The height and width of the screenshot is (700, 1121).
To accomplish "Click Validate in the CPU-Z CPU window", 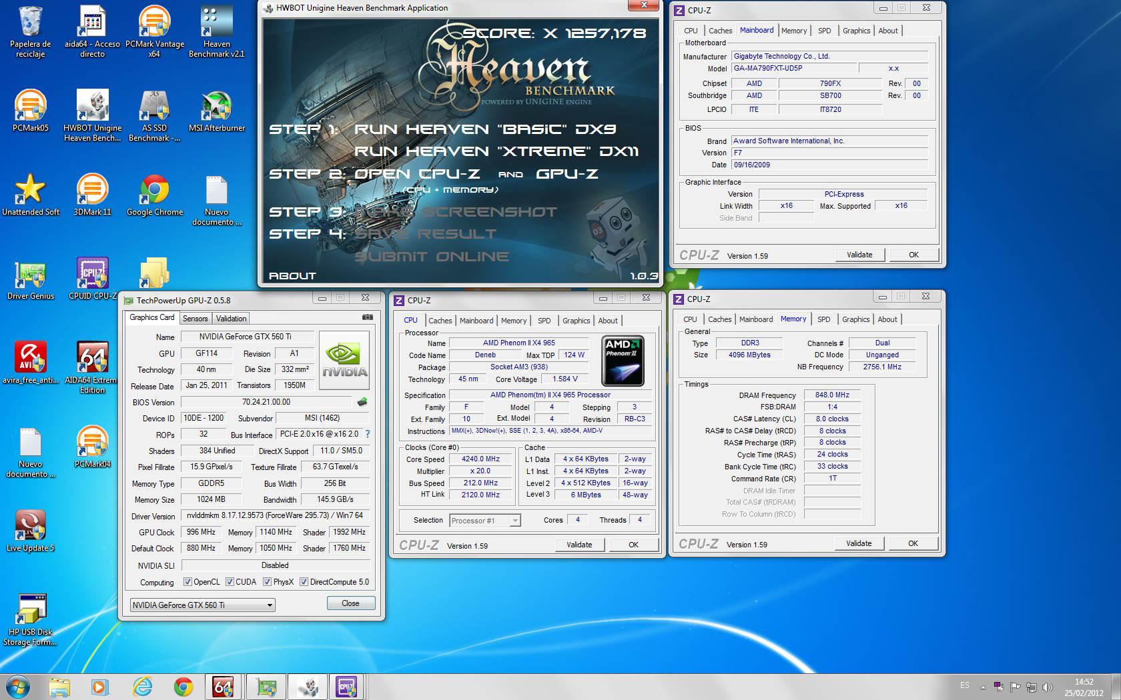I will [x=579, y=545].
